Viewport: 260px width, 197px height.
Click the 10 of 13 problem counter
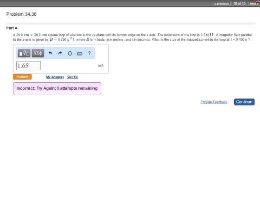(x=240, y=3)
